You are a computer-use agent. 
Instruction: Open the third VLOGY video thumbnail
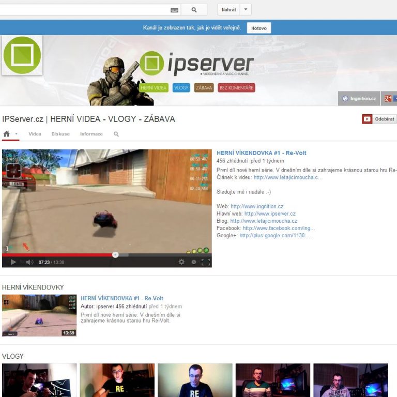195,380
